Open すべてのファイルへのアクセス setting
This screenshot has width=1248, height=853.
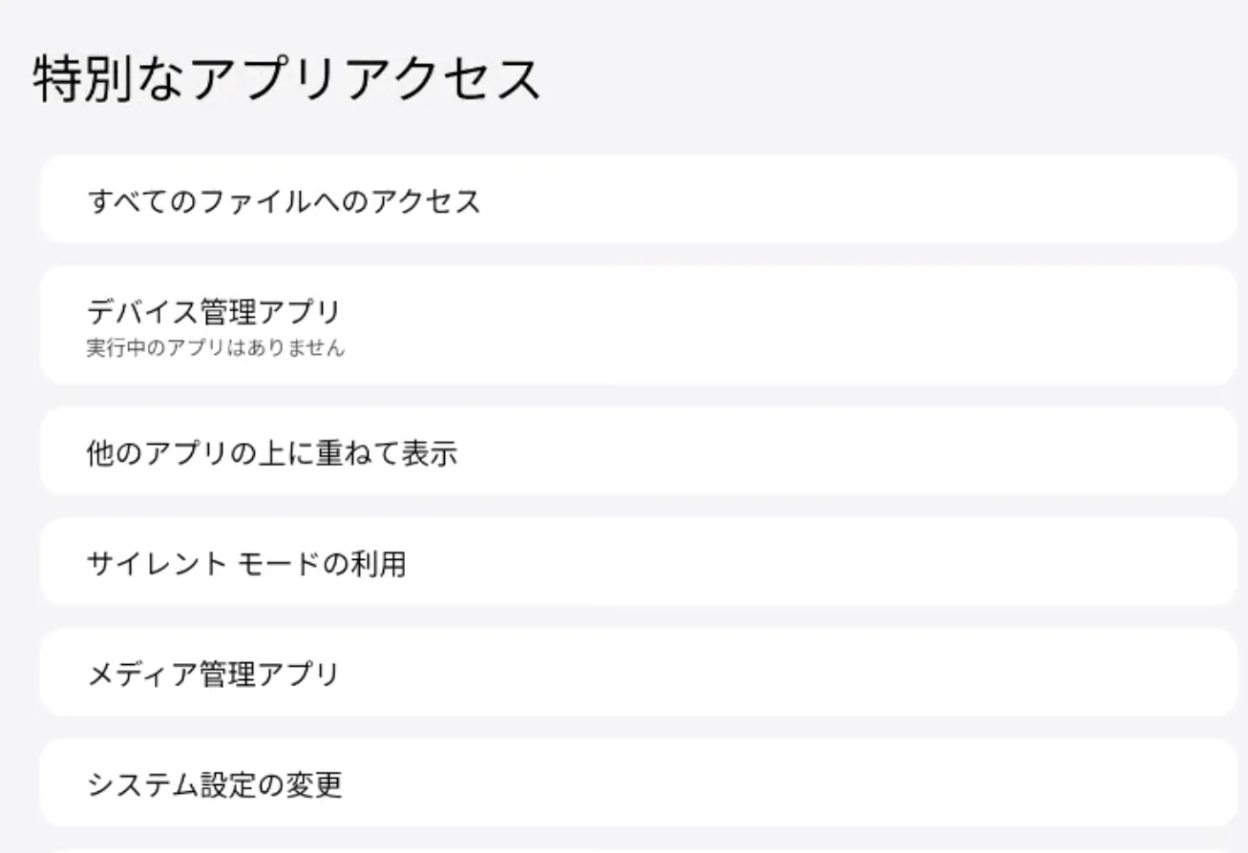[x=283, y=201]
